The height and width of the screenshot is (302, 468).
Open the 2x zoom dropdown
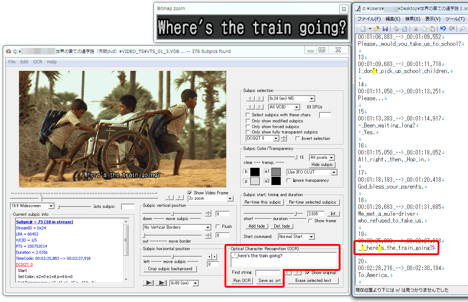click(211, 199)
